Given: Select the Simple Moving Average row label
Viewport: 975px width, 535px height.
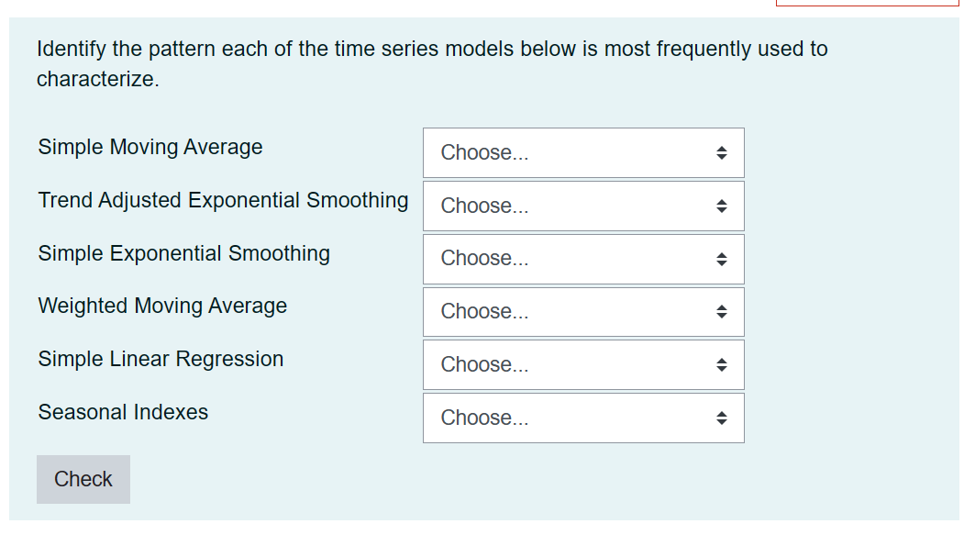Looking at the screenshot, I should pyautogui.click(x=150, y=147).
